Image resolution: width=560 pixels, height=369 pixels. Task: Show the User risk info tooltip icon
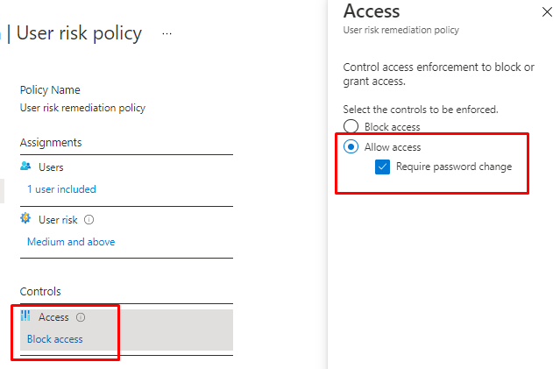point(89,220)
